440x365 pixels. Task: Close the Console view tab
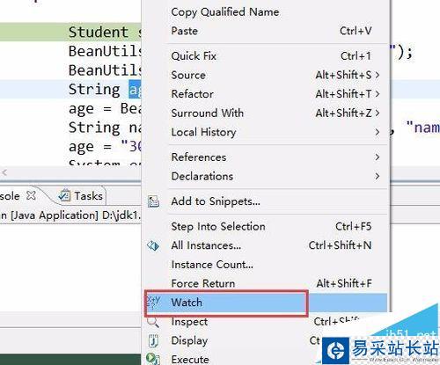click(31, 195)
